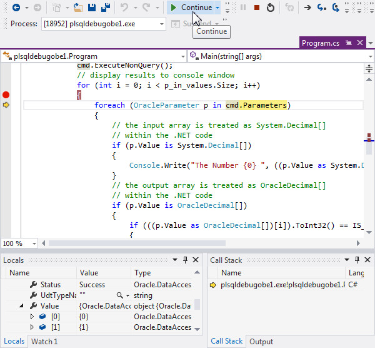Expand the [1] item in Locals

tap(32, 327)
